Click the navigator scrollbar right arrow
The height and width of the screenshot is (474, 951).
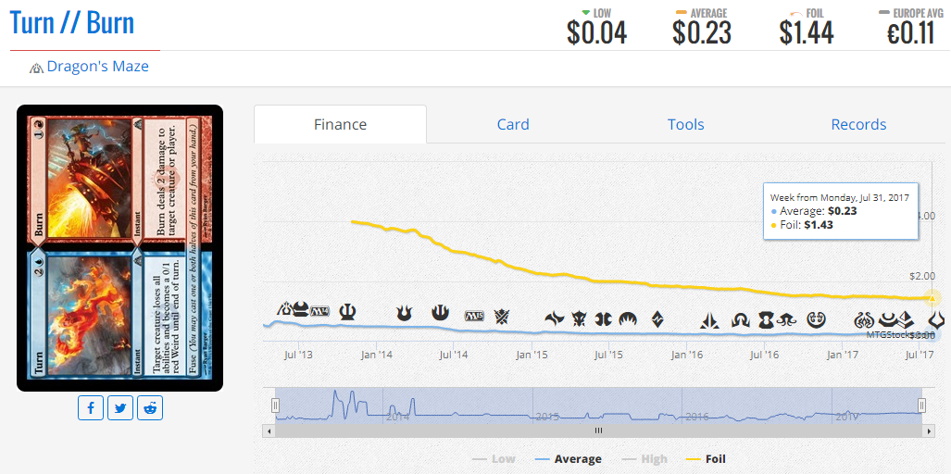(x=929, y=430)
